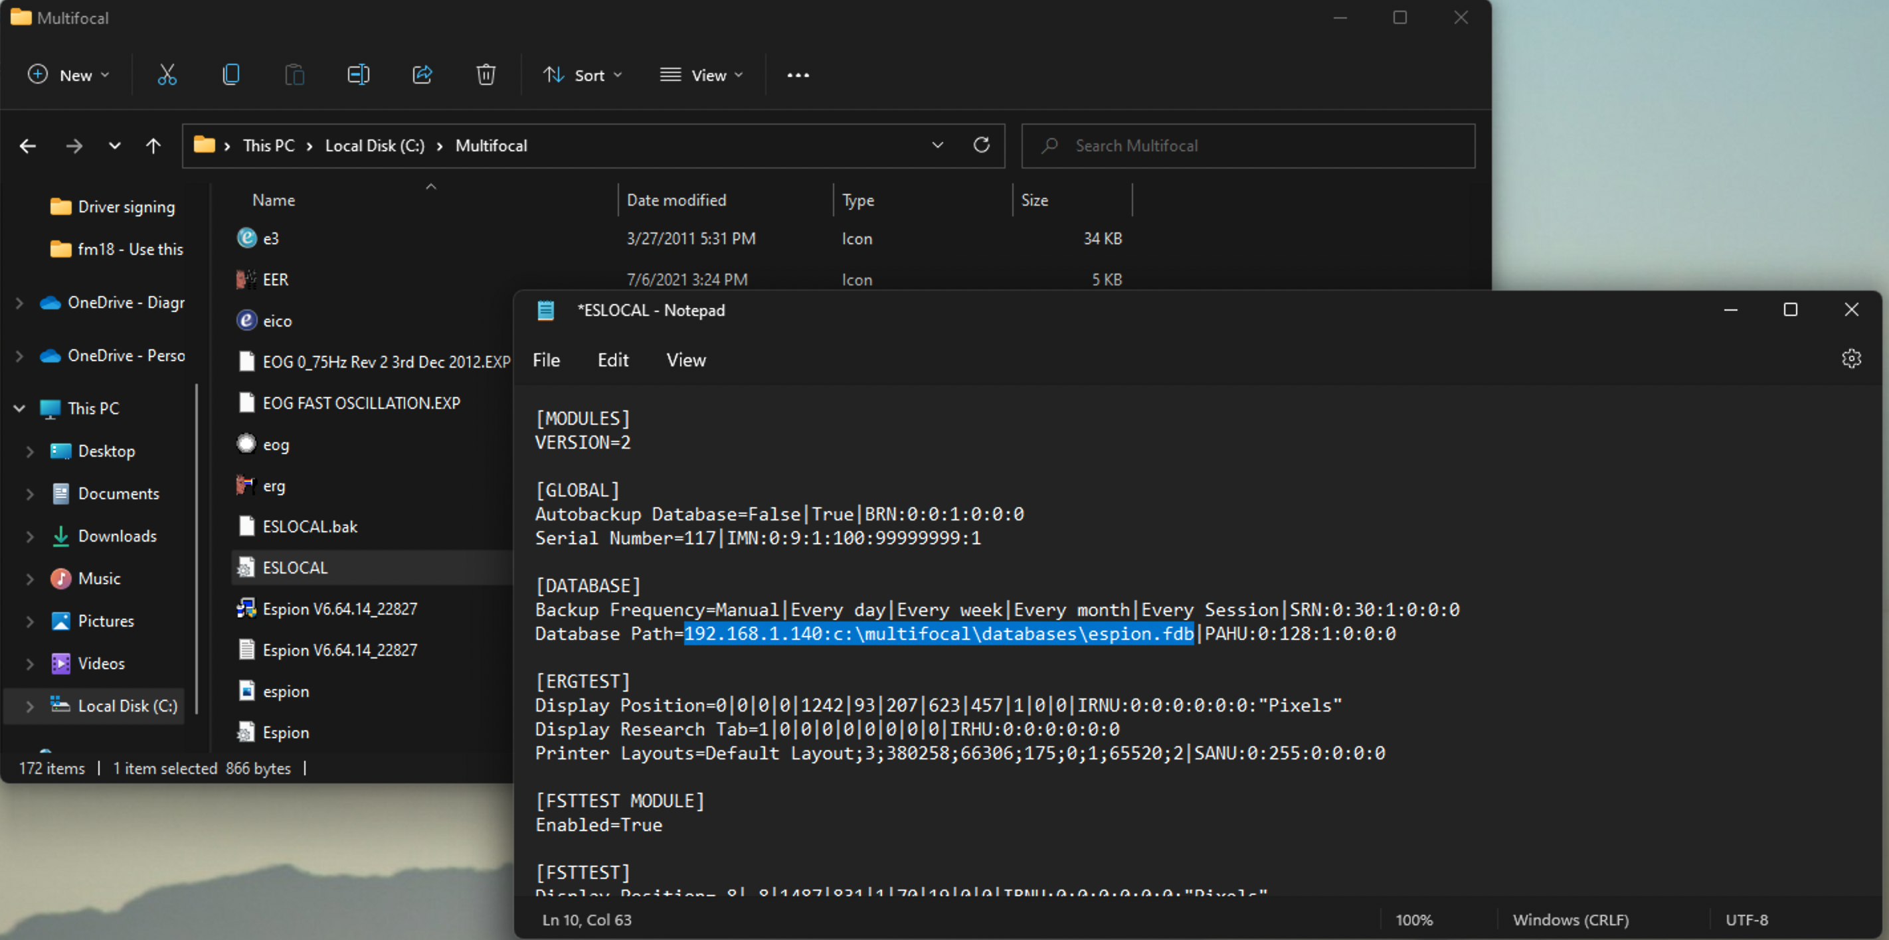Click Local Disk (C:) in address breadcrumb
Screen dimensions: 1889x940
tap(375, 146)
